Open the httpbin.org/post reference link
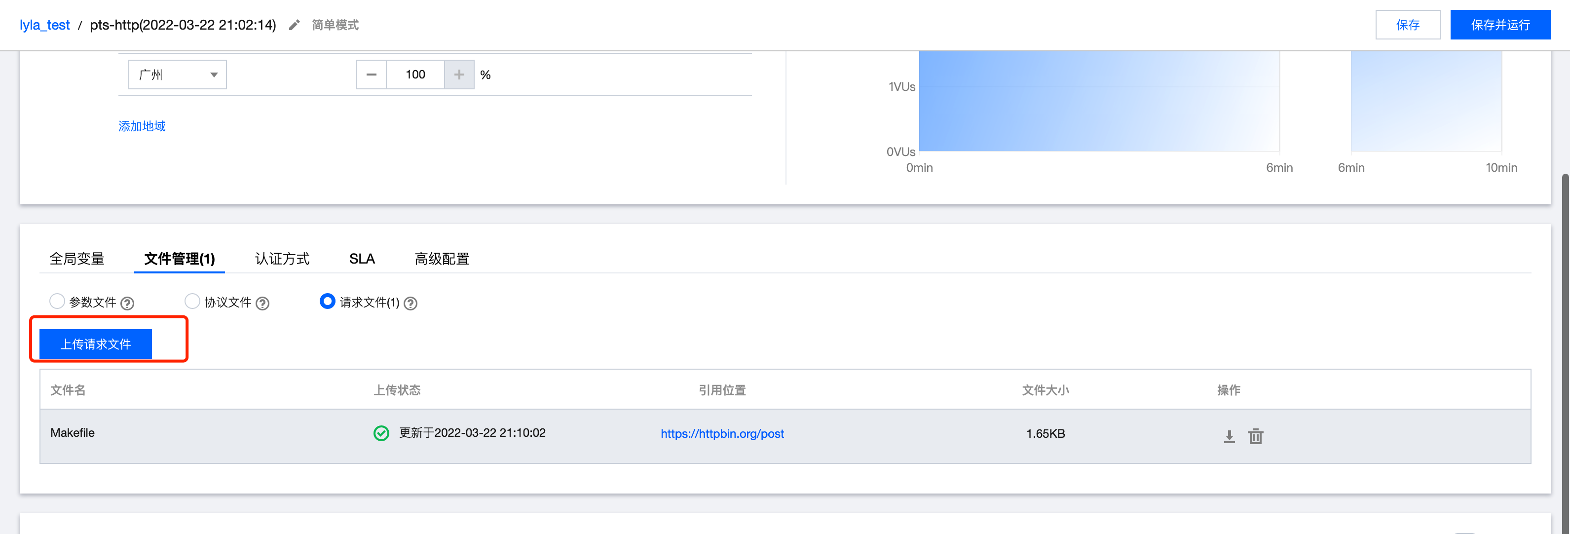The height and width of the screenshot is (534, 1570). [722, 433]
